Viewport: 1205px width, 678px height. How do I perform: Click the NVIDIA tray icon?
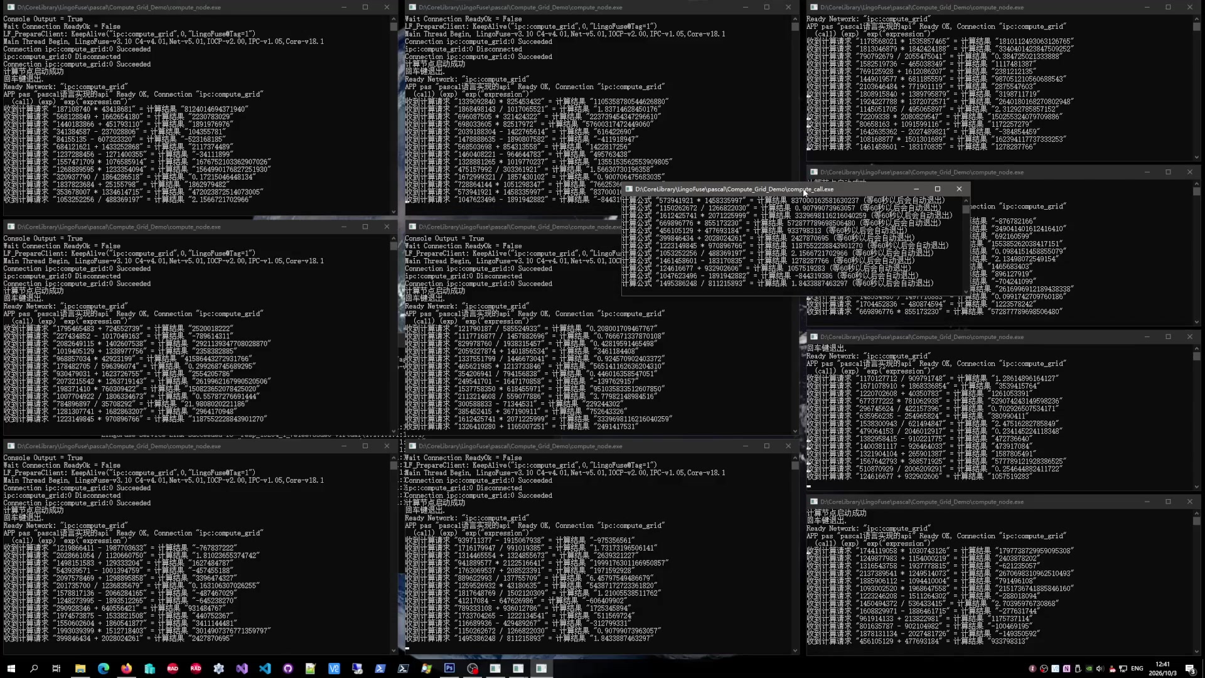click(x=1089, y=669)
